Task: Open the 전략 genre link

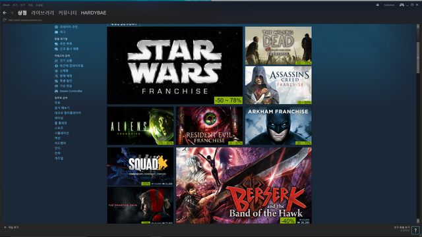Action: tap(57, 153)
